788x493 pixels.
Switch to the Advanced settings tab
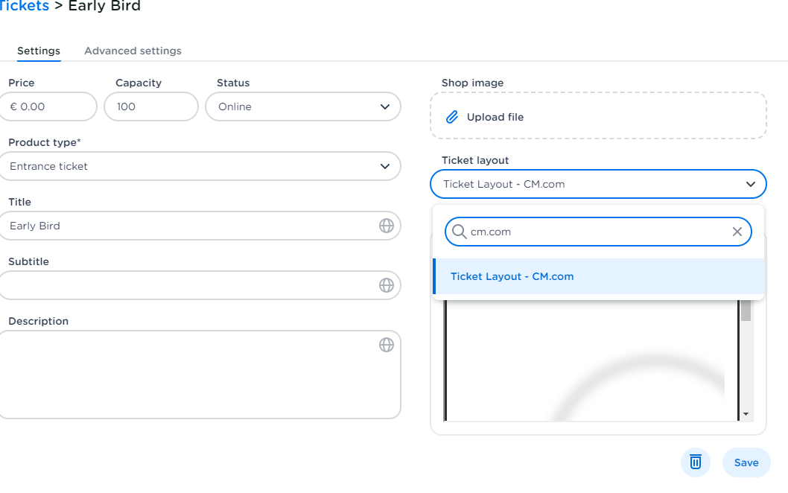pyautogui.click(x=133, y=51)
